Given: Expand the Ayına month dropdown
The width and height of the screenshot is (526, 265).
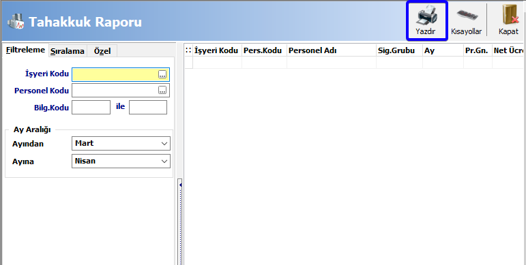Looking at the screenshot, I should tap(164, 161).
